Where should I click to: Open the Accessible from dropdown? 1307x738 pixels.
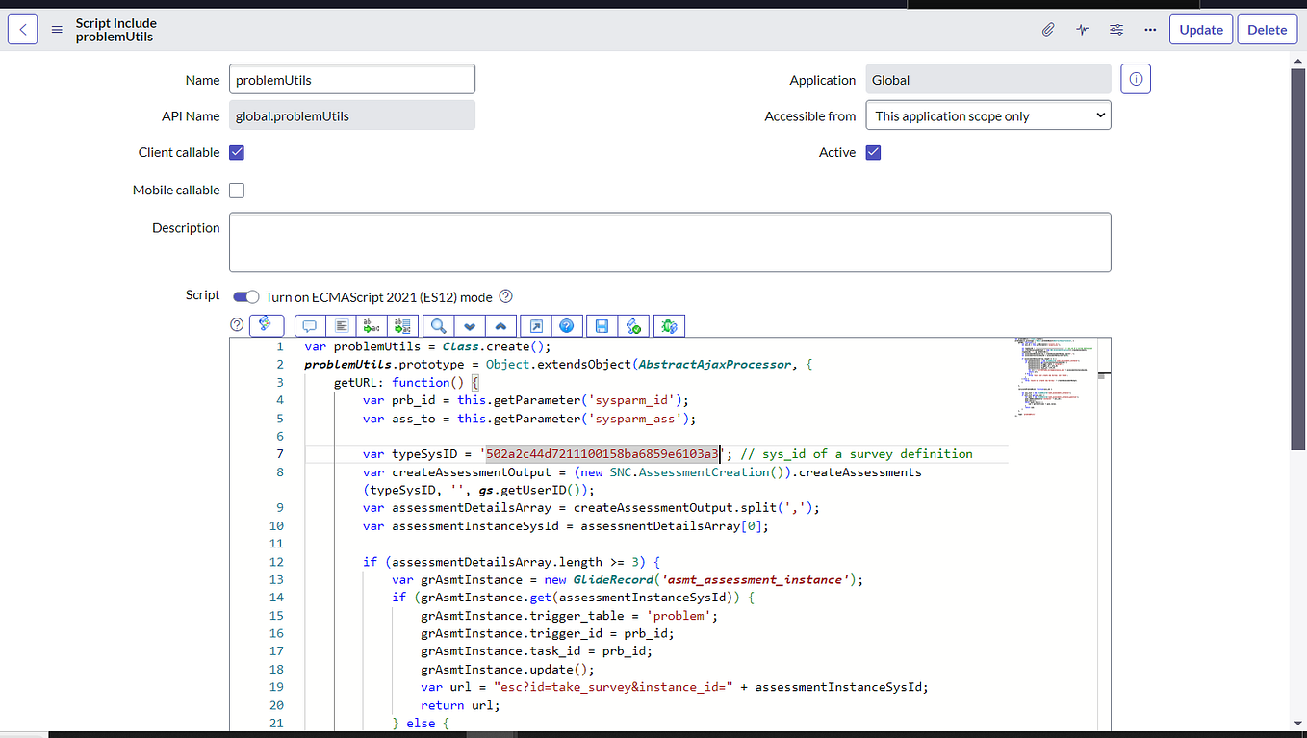pos(987,115)
